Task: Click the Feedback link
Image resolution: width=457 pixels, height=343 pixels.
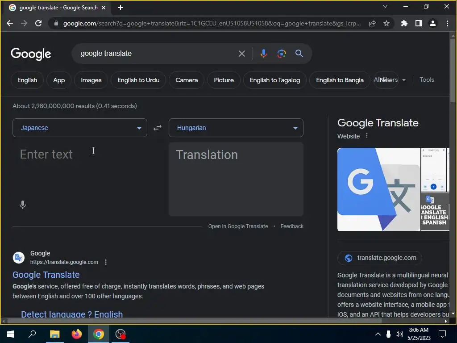Action: (x=292, y=226)
